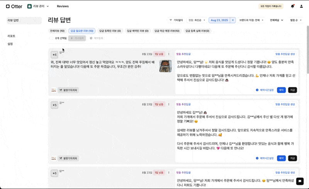Select the 전체리뷰 (10) tab
The image size is (309, 189).
tap(57, 31)
